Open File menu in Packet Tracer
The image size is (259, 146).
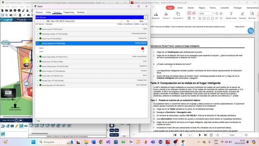tap(3, 6)
